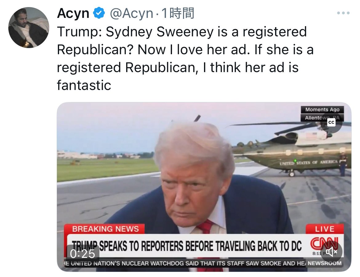Click the blue verified badge
The image size is (360, 277).
click(99, 13)
